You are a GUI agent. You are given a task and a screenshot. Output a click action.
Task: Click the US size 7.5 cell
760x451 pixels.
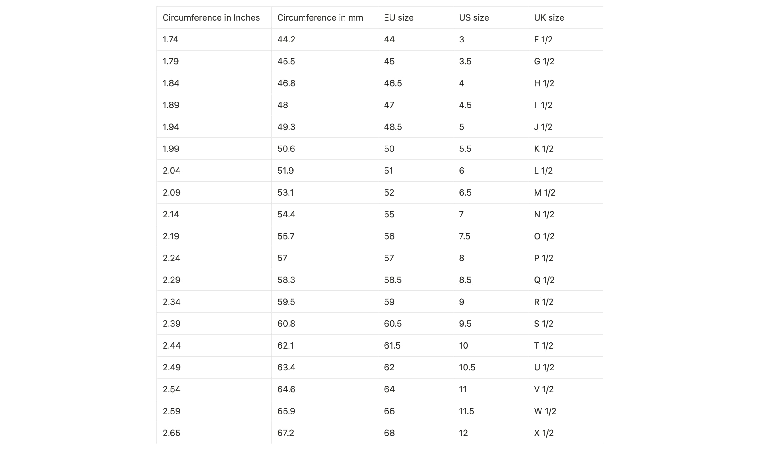pyautogui.click(x=464, y=236)
